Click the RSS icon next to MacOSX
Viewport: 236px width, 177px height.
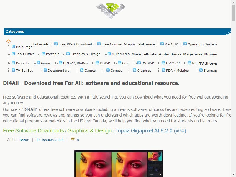[162, 44]
